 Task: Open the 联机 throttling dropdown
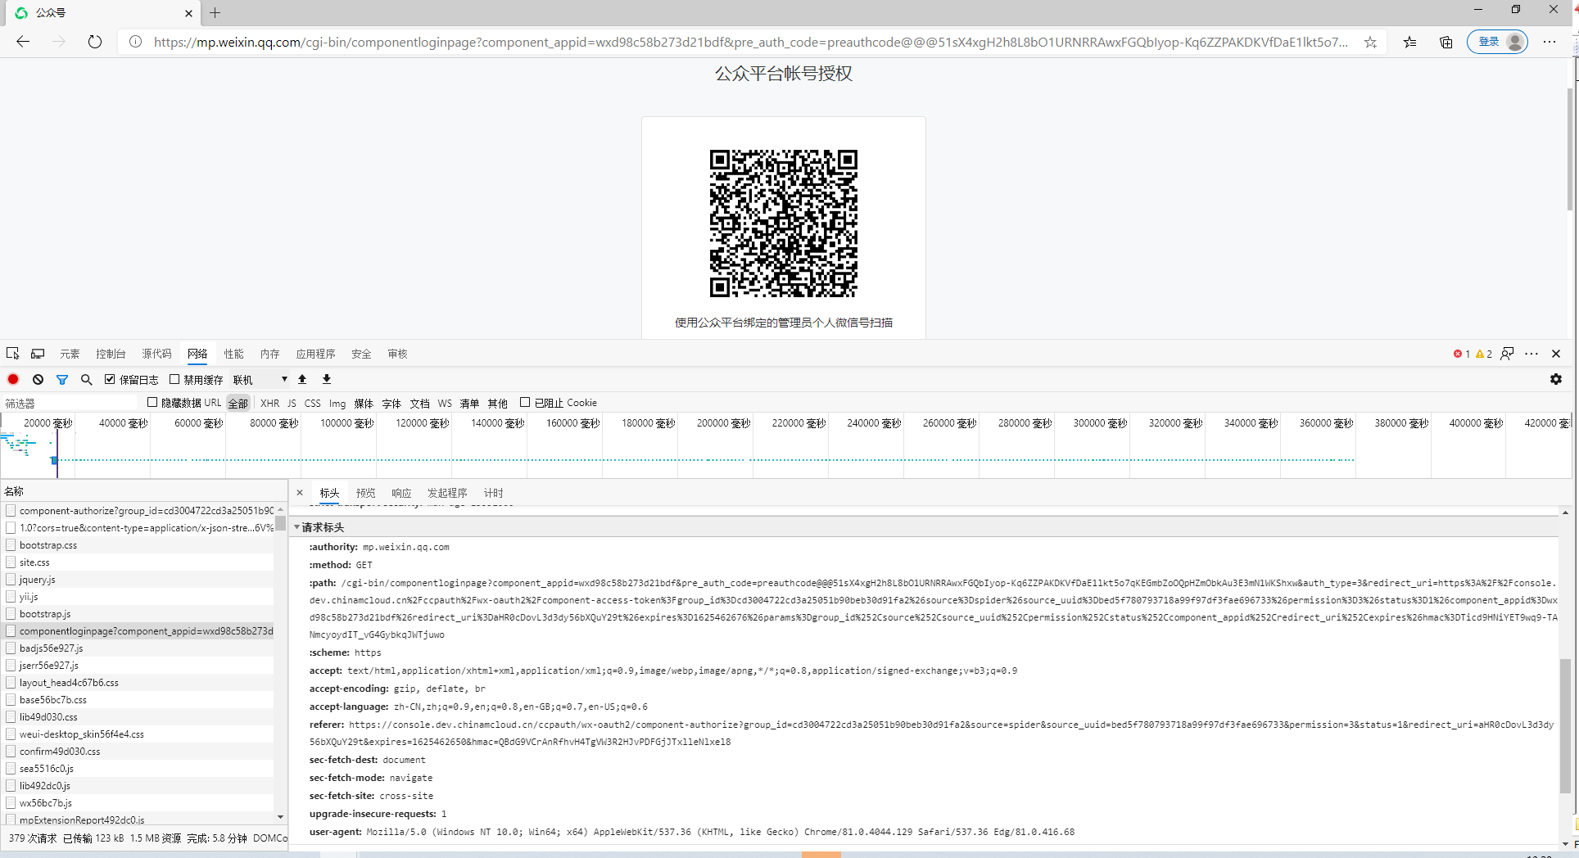(x=260, y=379)
